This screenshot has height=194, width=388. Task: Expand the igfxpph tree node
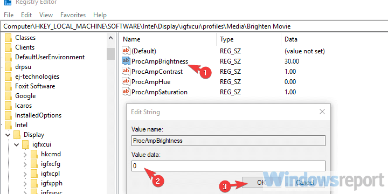coord(25,184)
